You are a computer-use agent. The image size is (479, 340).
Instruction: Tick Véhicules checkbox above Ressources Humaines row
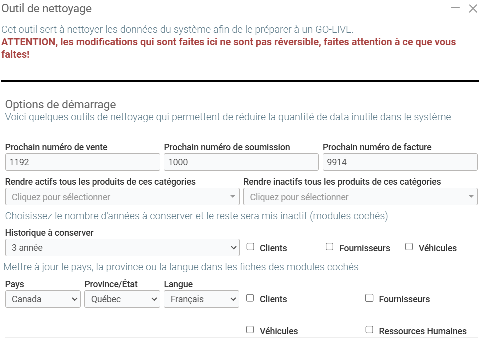pyautogui.click(x=250, y=330)
